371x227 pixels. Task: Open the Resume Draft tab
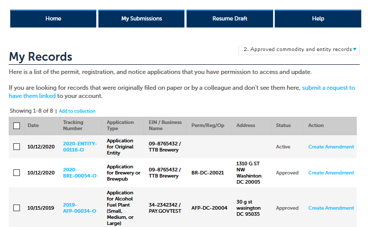tap(229, 19)
